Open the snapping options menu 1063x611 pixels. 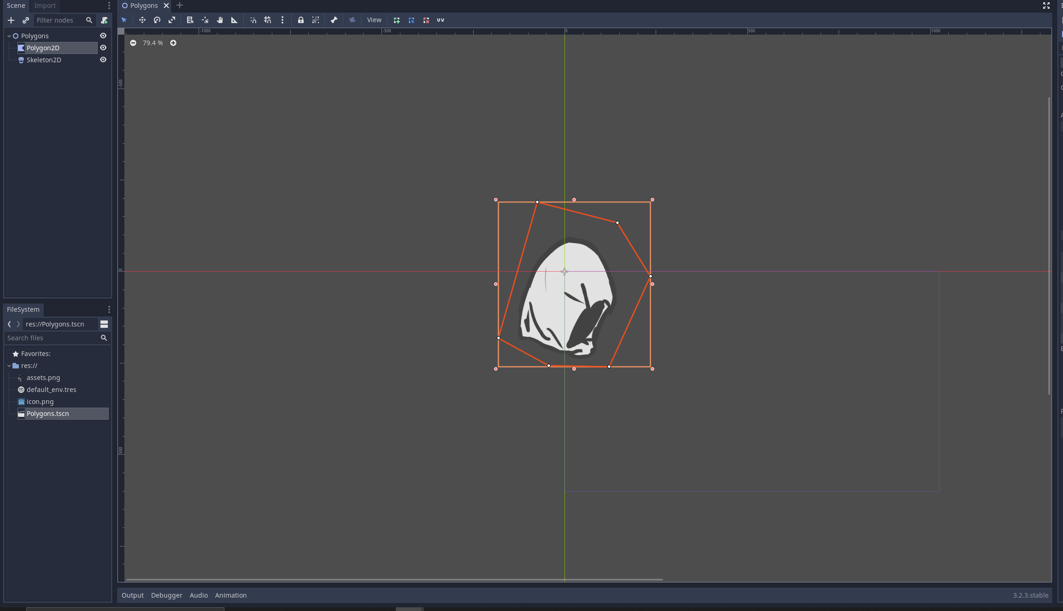pyautogui.click(x=282, y=20)
